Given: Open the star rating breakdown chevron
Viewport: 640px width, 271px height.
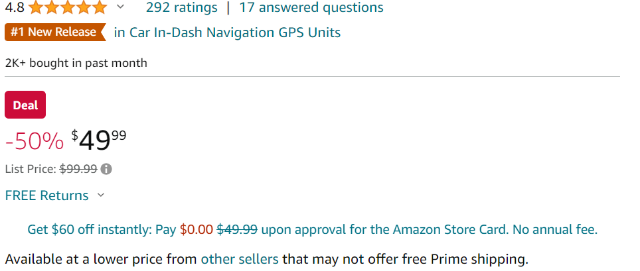Looking at the screenshot, I should [x=120, y=7].
